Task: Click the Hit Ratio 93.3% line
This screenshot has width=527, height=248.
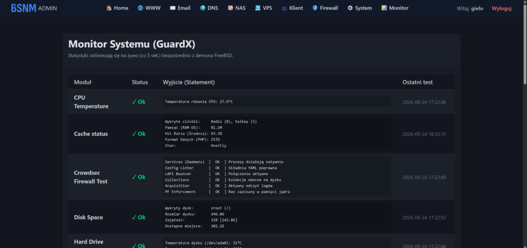Action: 194,133
